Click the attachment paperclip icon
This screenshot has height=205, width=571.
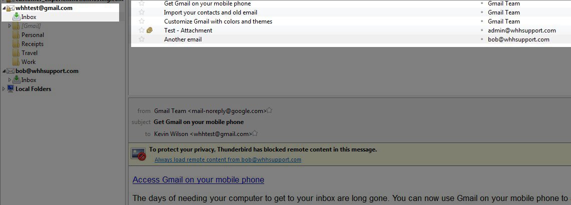pyautogui.click(x=149, y=30)
